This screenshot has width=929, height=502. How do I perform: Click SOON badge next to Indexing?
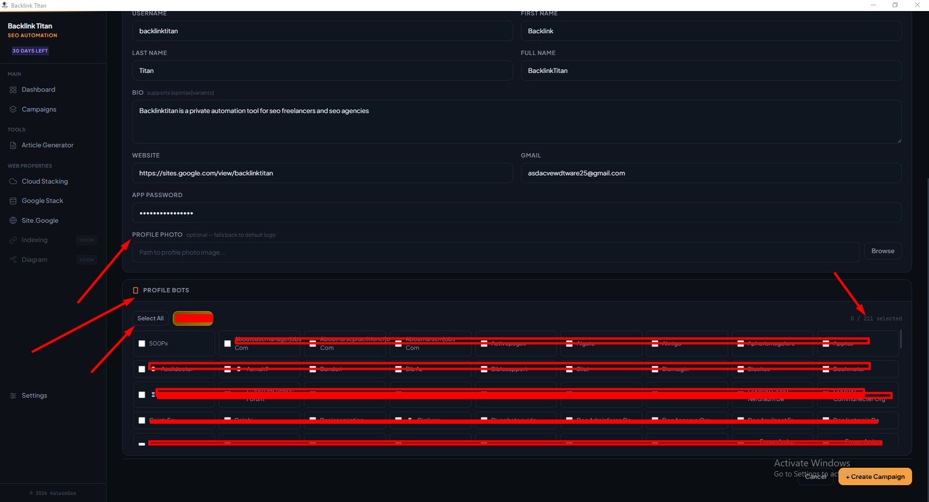[x=87, y=240]
